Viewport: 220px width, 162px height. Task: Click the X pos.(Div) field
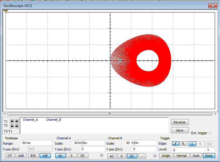coord(40,149)
